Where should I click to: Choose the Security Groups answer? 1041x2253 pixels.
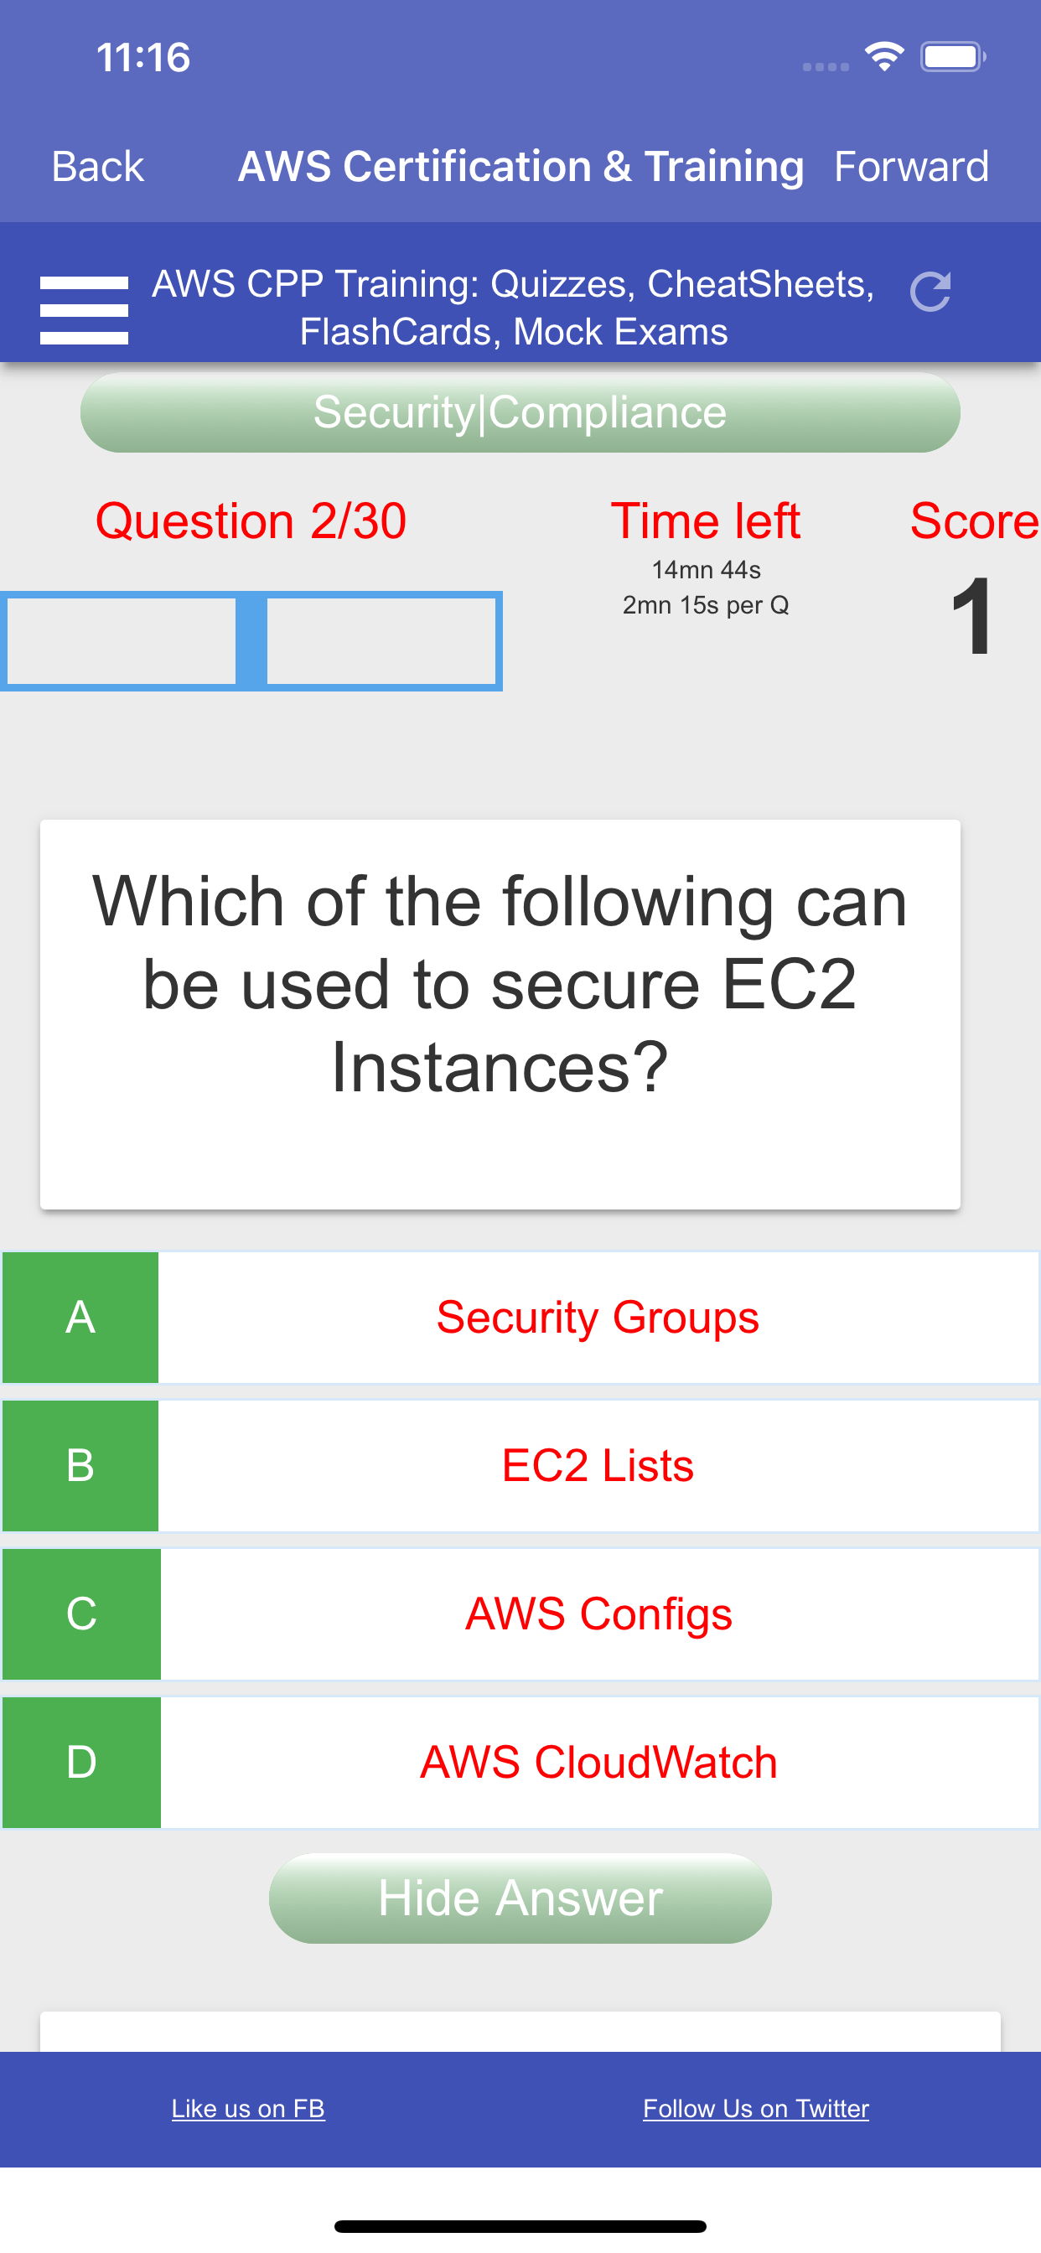pos(598,1316)
